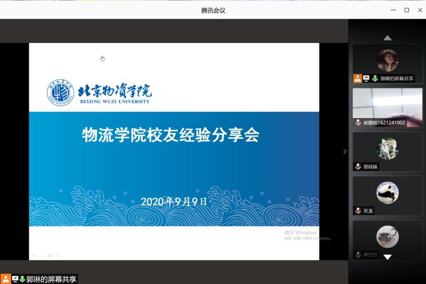This screenshot has height=284, width=426.
Task: Click the Beijing Wuzi University logo on the slide
Action: [x=60, y=93]
